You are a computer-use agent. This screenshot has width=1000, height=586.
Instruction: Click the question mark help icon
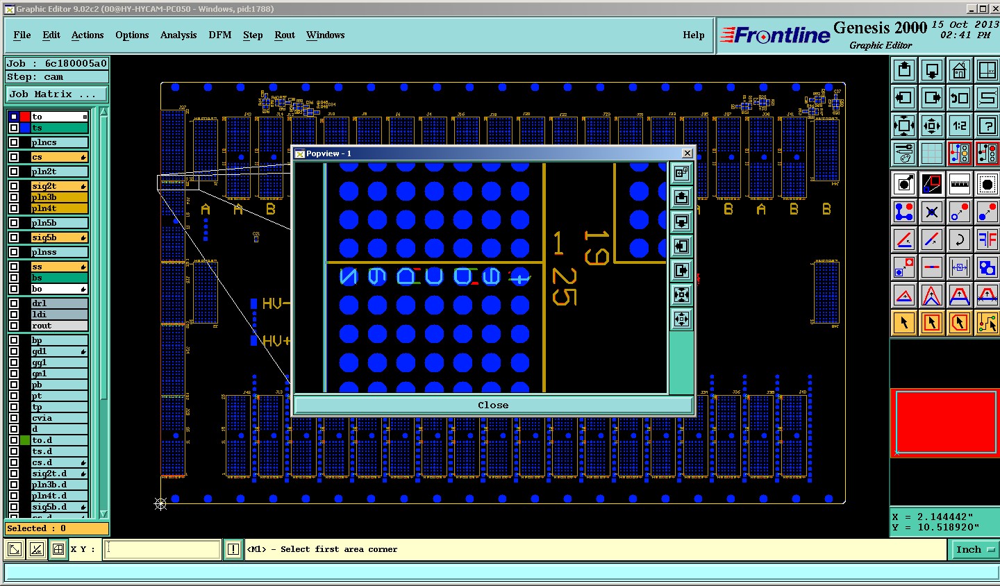click(987, 126)
